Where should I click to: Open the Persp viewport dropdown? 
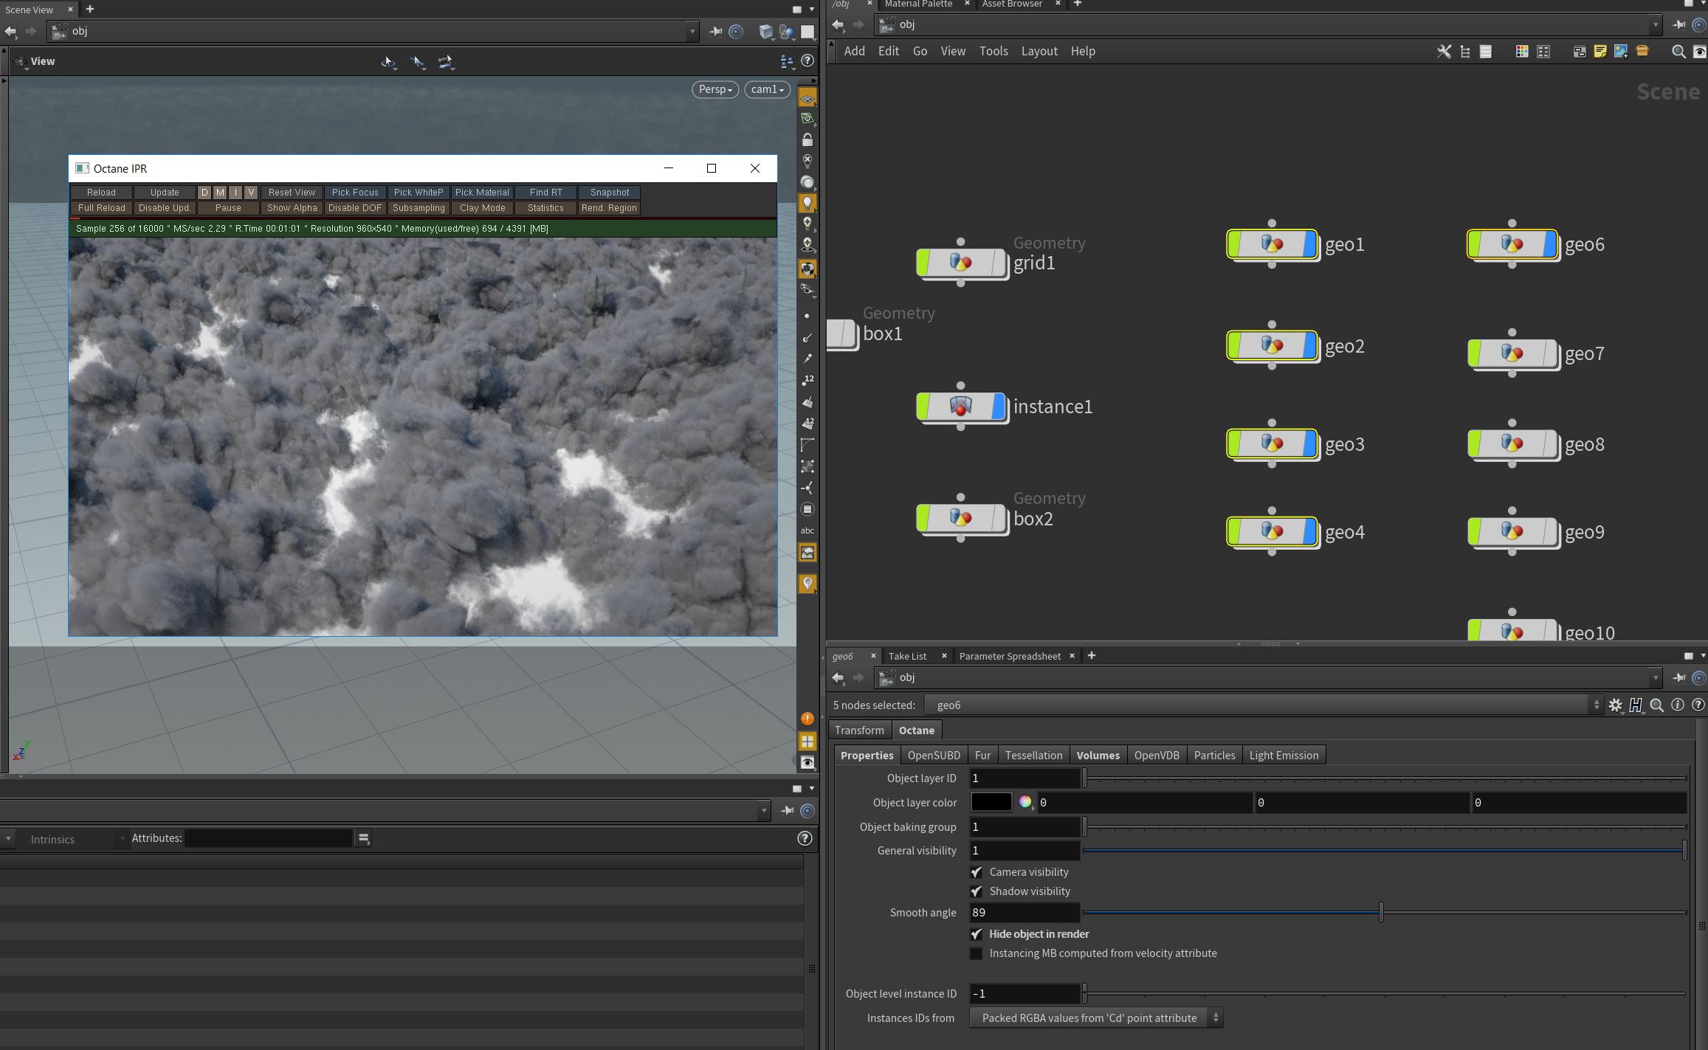pos(714,89)
